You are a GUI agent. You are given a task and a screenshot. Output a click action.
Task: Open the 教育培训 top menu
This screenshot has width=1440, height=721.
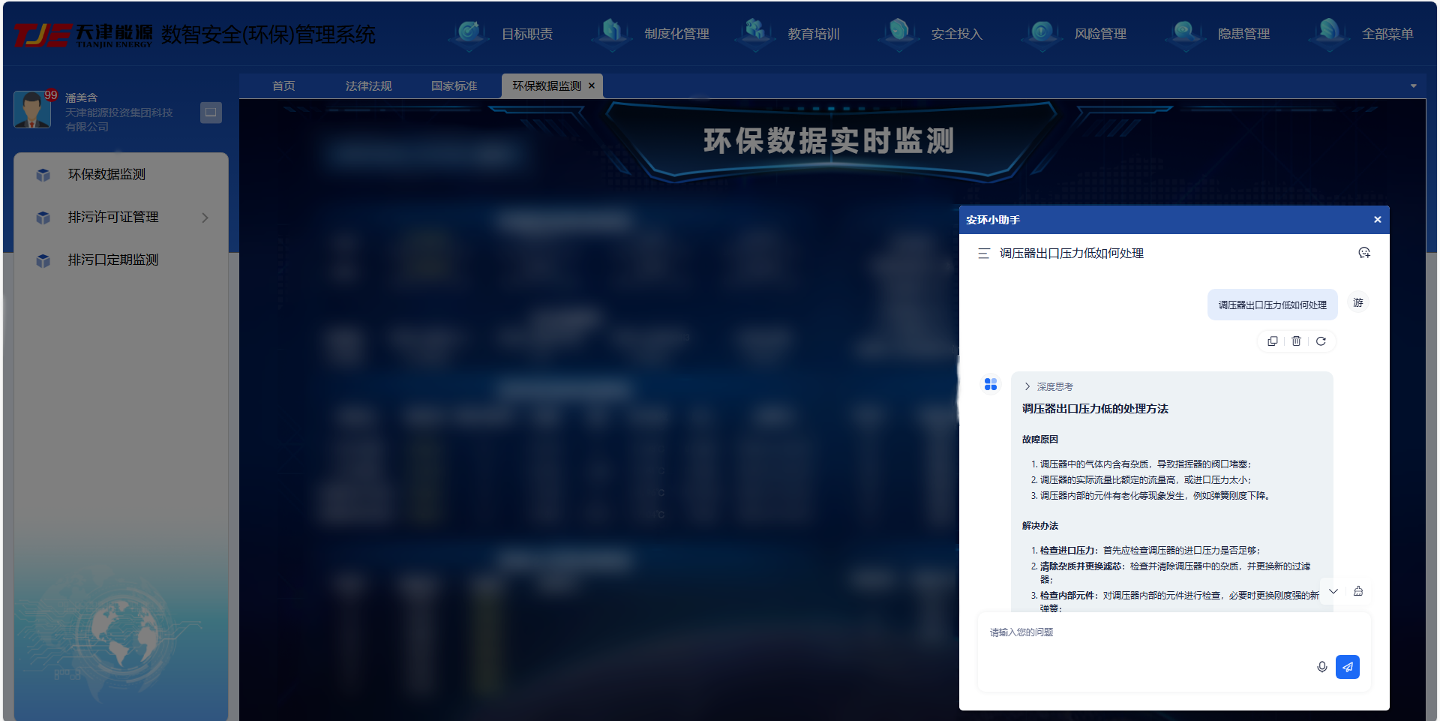point(814,34)
